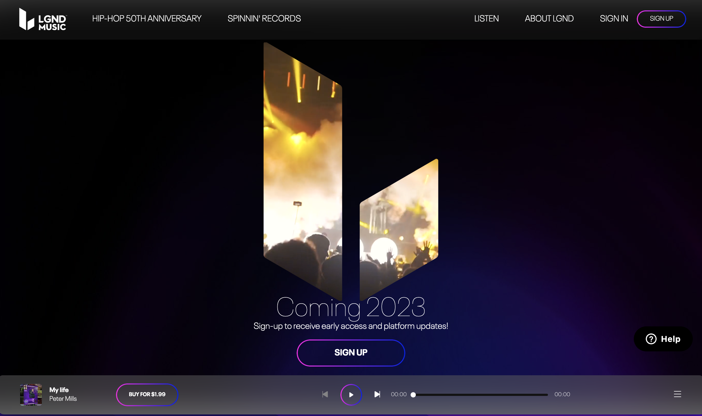The width and height of the screenshot is (702, 416).
Task: Open the About LGND page
Action: tap(549, 18)
